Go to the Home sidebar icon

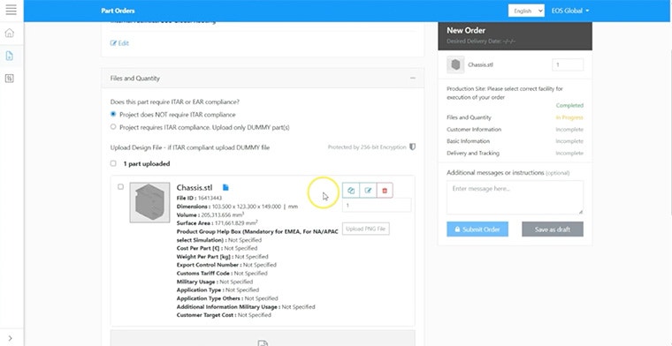[10, 34]
